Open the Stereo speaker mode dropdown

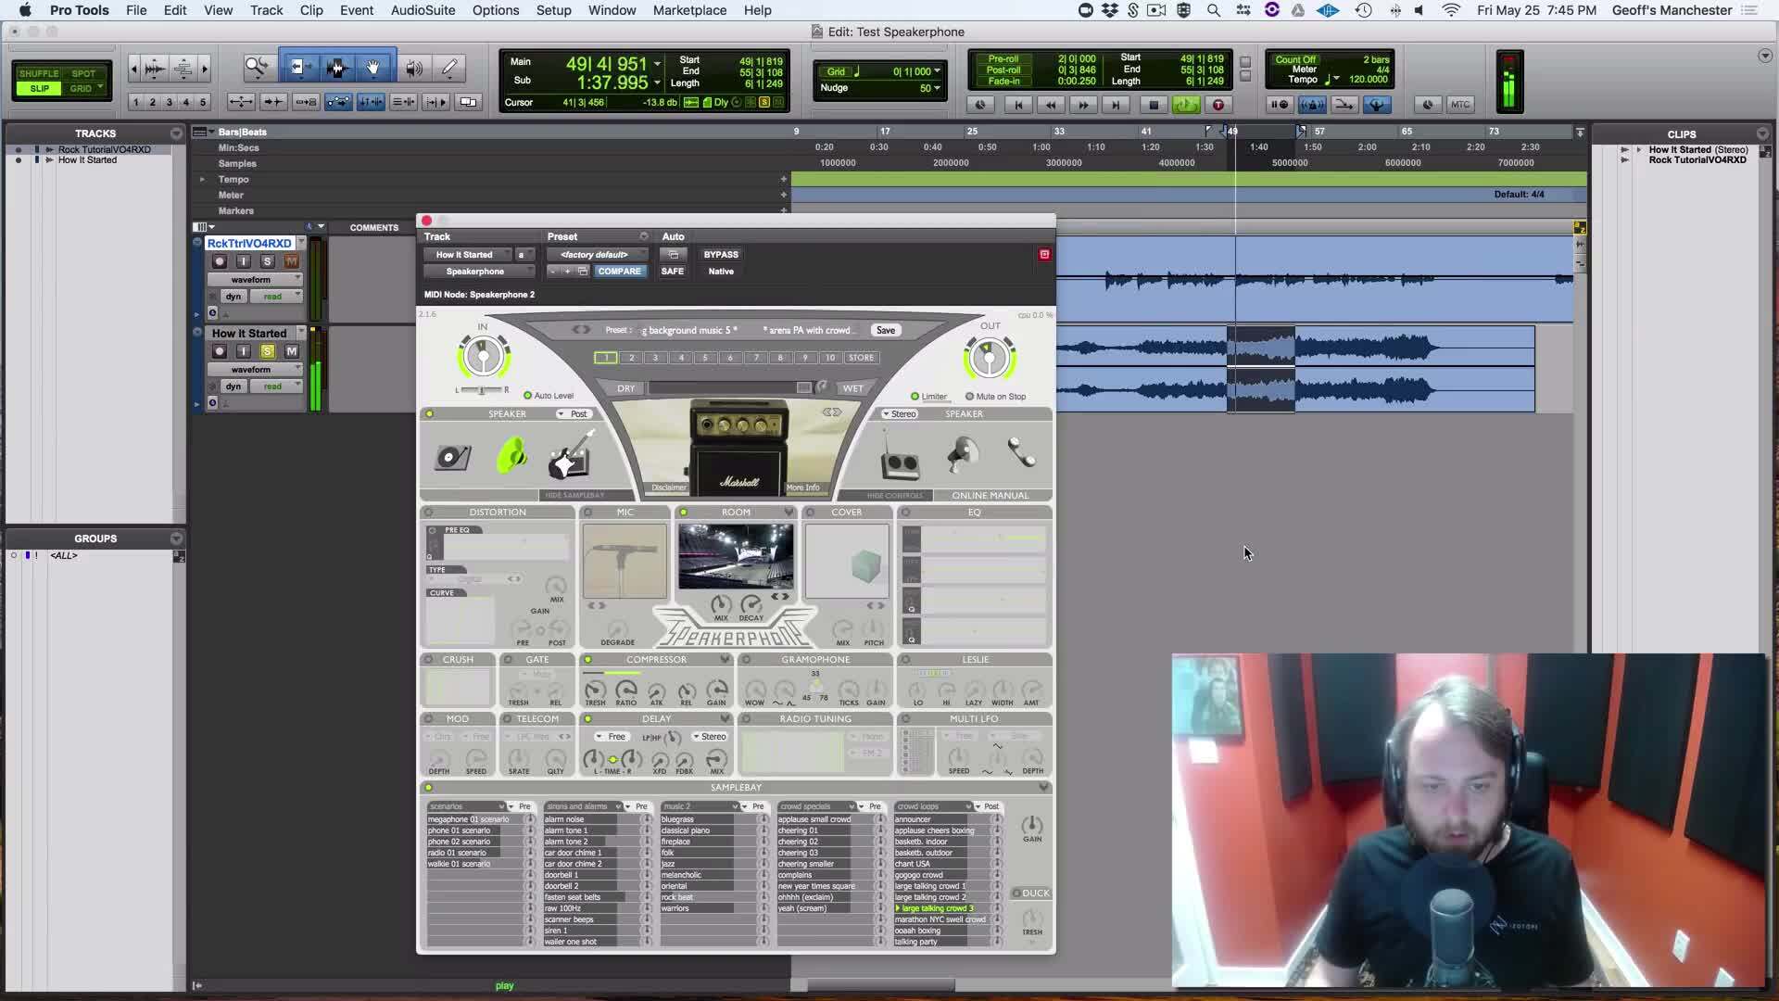point(899,414)
